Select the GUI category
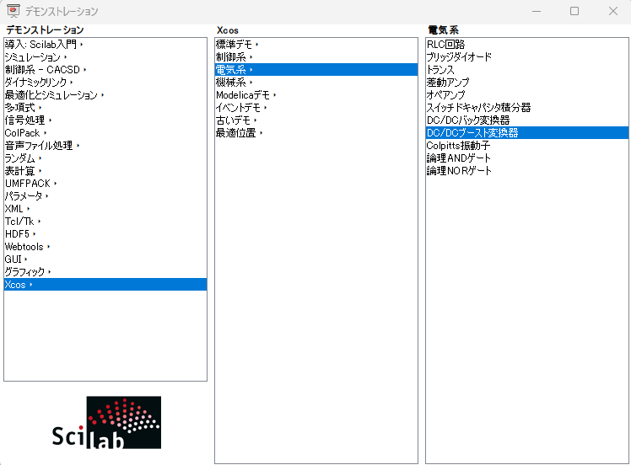 (x=105, y=259)
